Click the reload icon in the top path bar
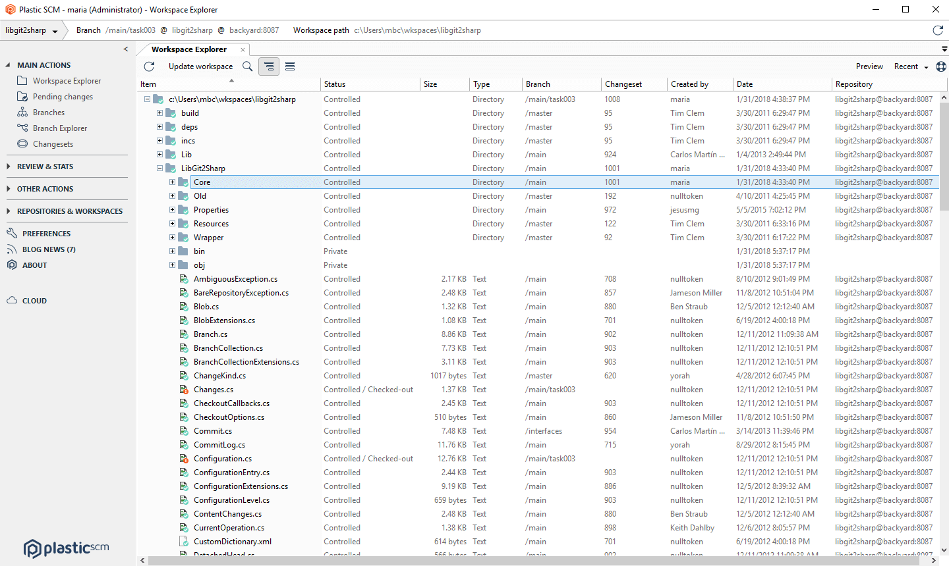This screenshot has width=949, height=566. (938, 30)
